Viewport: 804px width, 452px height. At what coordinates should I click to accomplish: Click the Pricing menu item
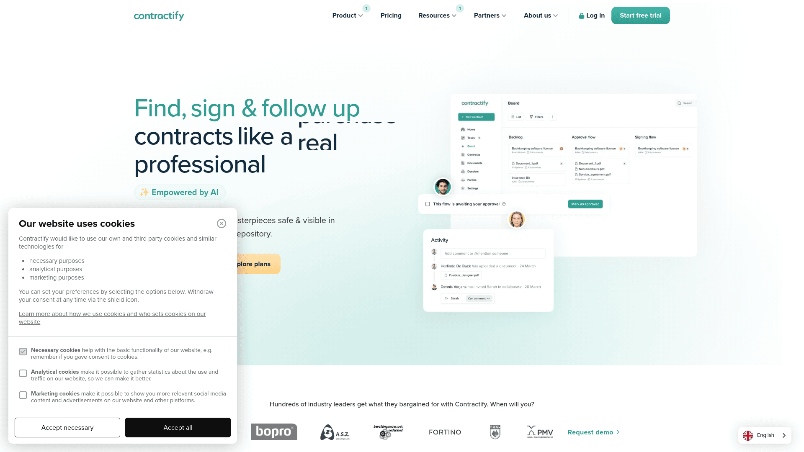(x=391, y=15)
